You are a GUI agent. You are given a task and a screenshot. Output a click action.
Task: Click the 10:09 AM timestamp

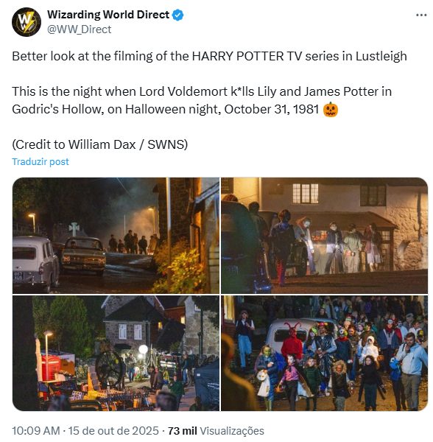point(36,431)
